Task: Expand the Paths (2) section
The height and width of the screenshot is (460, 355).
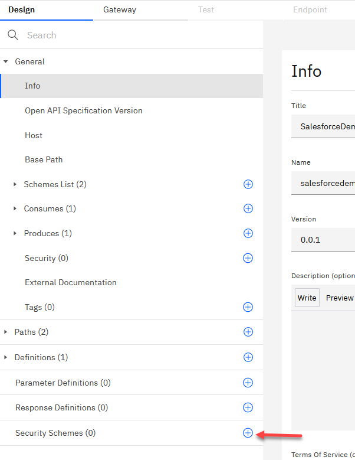Action: (x=6, y=332)
